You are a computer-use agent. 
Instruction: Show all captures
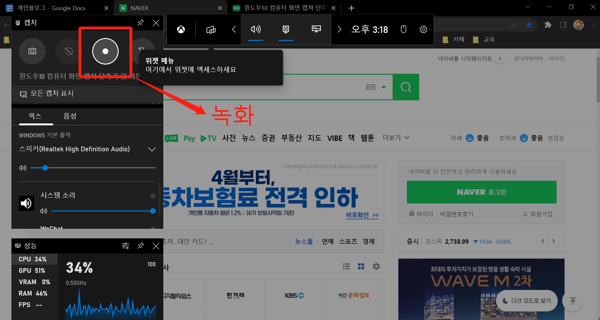[87, 94]
